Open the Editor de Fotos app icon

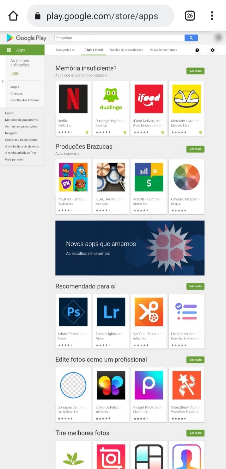pyautogui.click(x=111, y=385)
